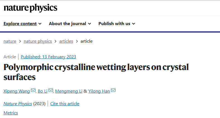220x118 pixels.
Task: Expand the Publish with us chevron
Action: click(x=134, y=24)
